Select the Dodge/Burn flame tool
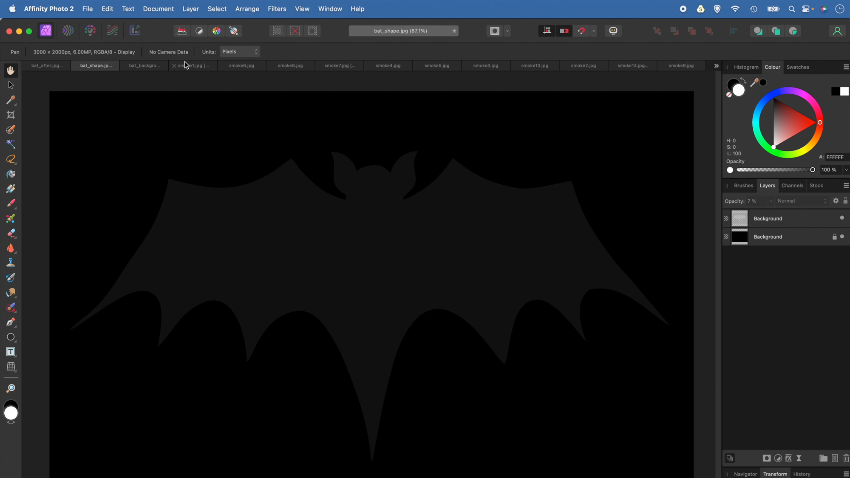This screenshot has width=850, height=478. click(11, 248)
